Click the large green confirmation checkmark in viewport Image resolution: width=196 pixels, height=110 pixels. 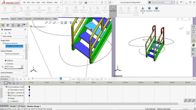coord(181,28)
